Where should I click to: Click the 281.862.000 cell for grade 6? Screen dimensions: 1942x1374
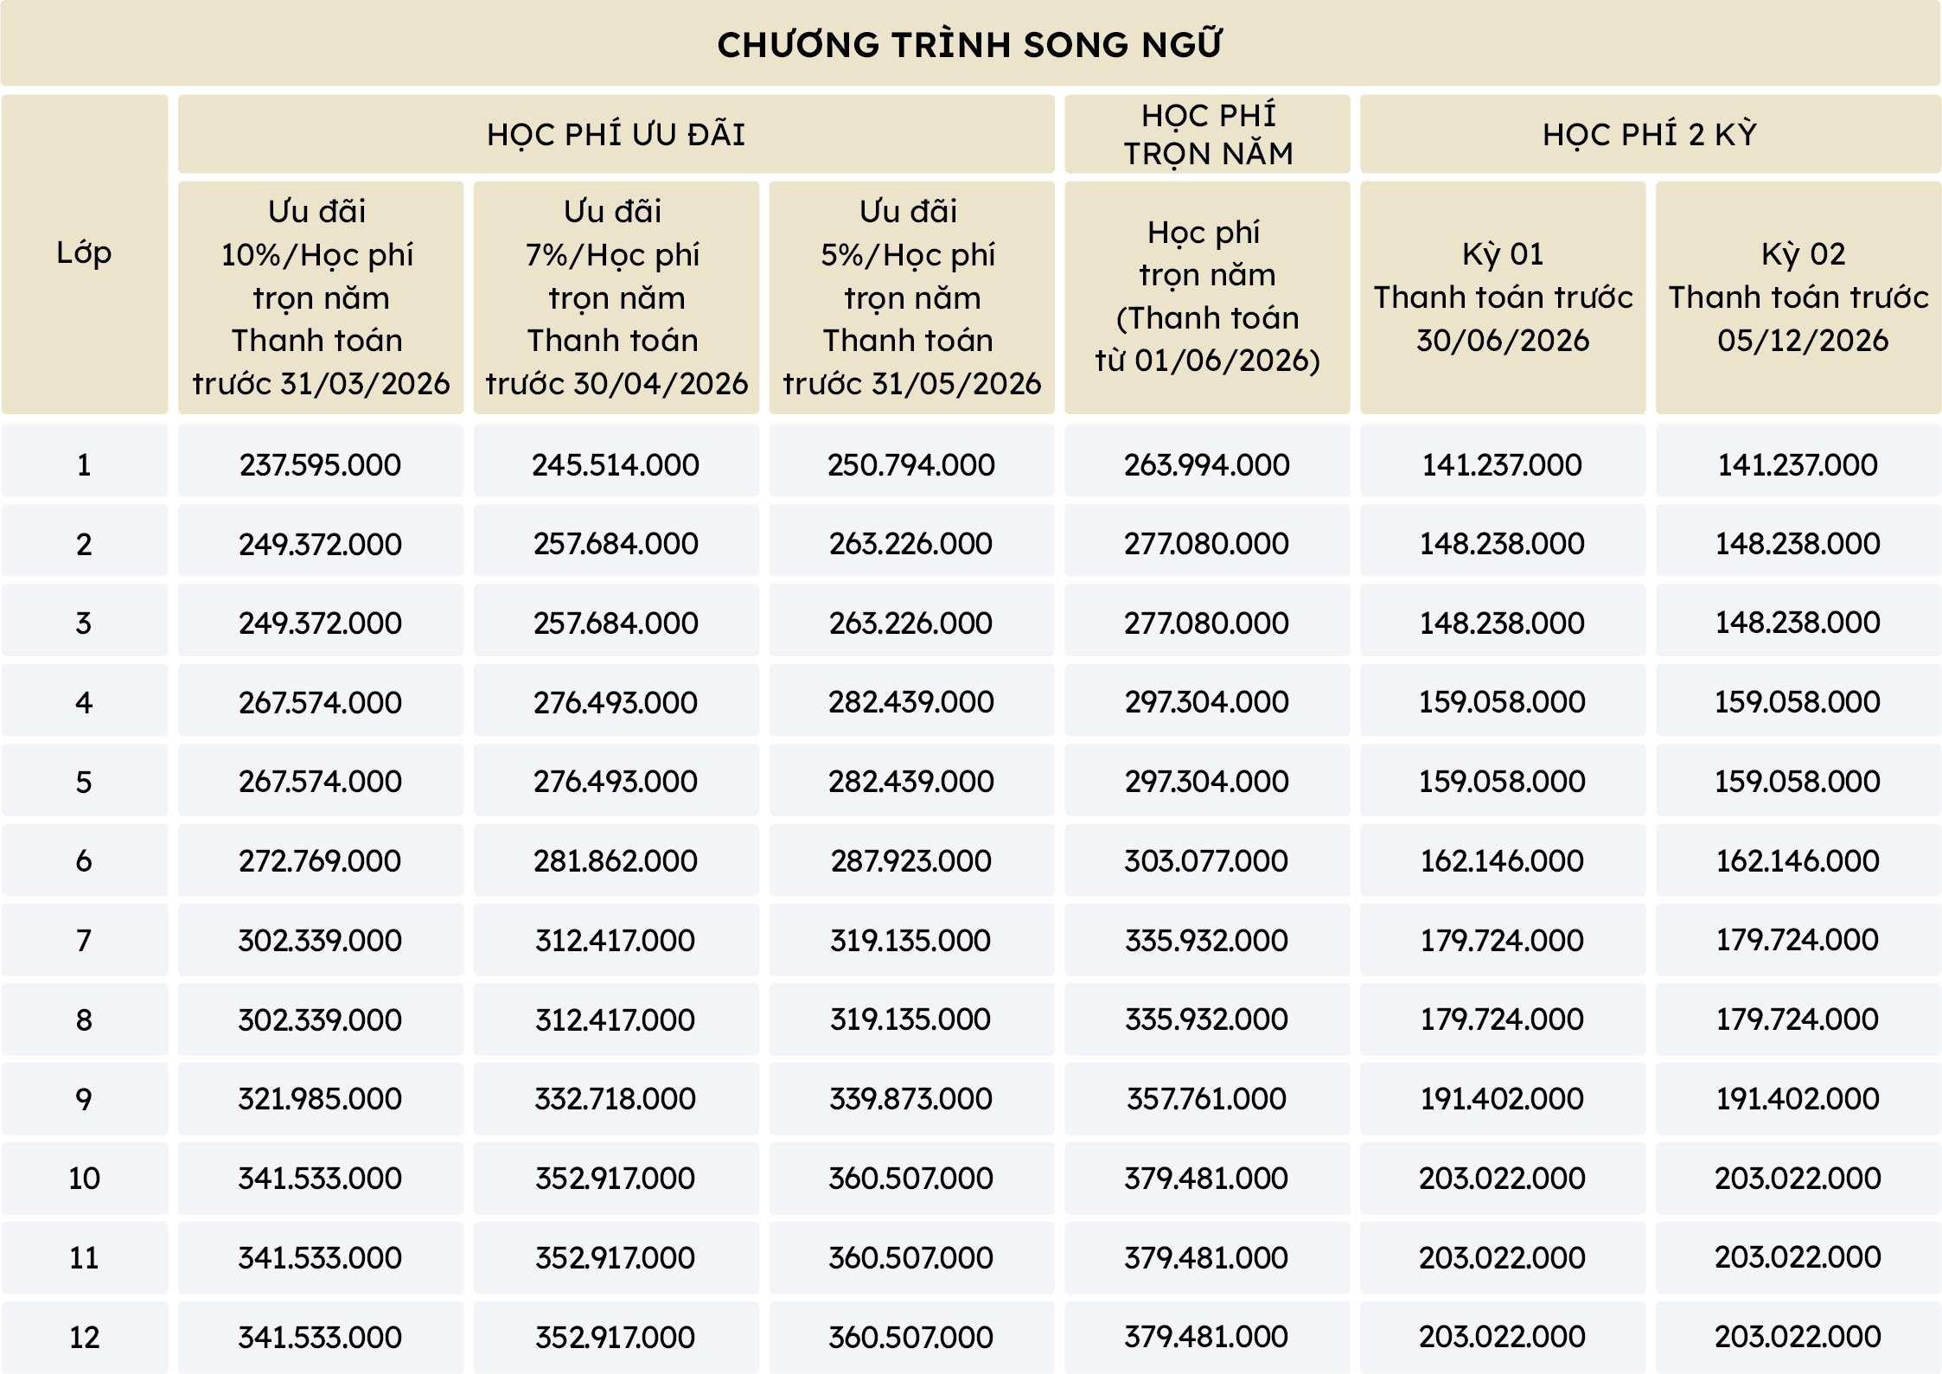tap(616, 861)
